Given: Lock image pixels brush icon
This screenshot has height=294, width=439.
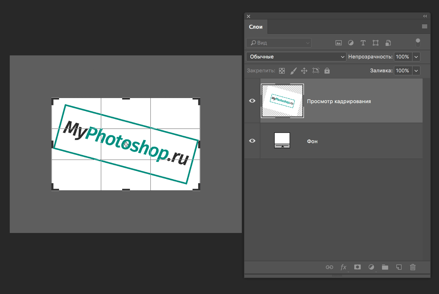Looking at the screenshot, I should tap(293, 71).
